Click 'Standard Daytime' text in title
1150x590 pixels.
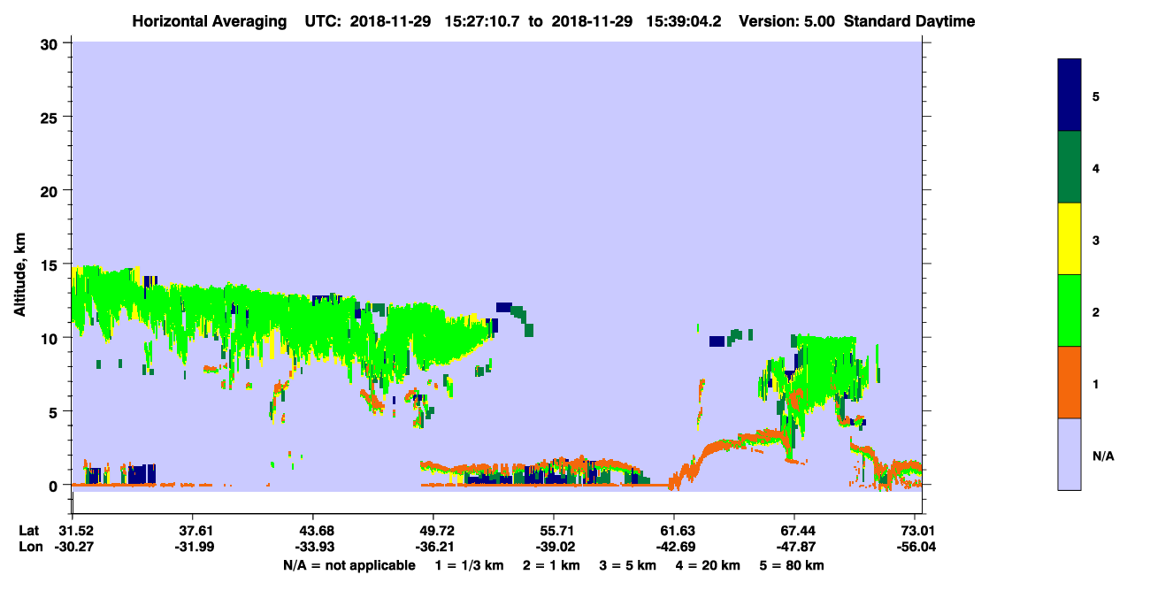[x=909, y=21]
